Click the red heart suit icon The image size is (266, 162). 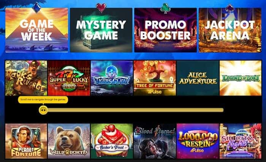point(101,8)
